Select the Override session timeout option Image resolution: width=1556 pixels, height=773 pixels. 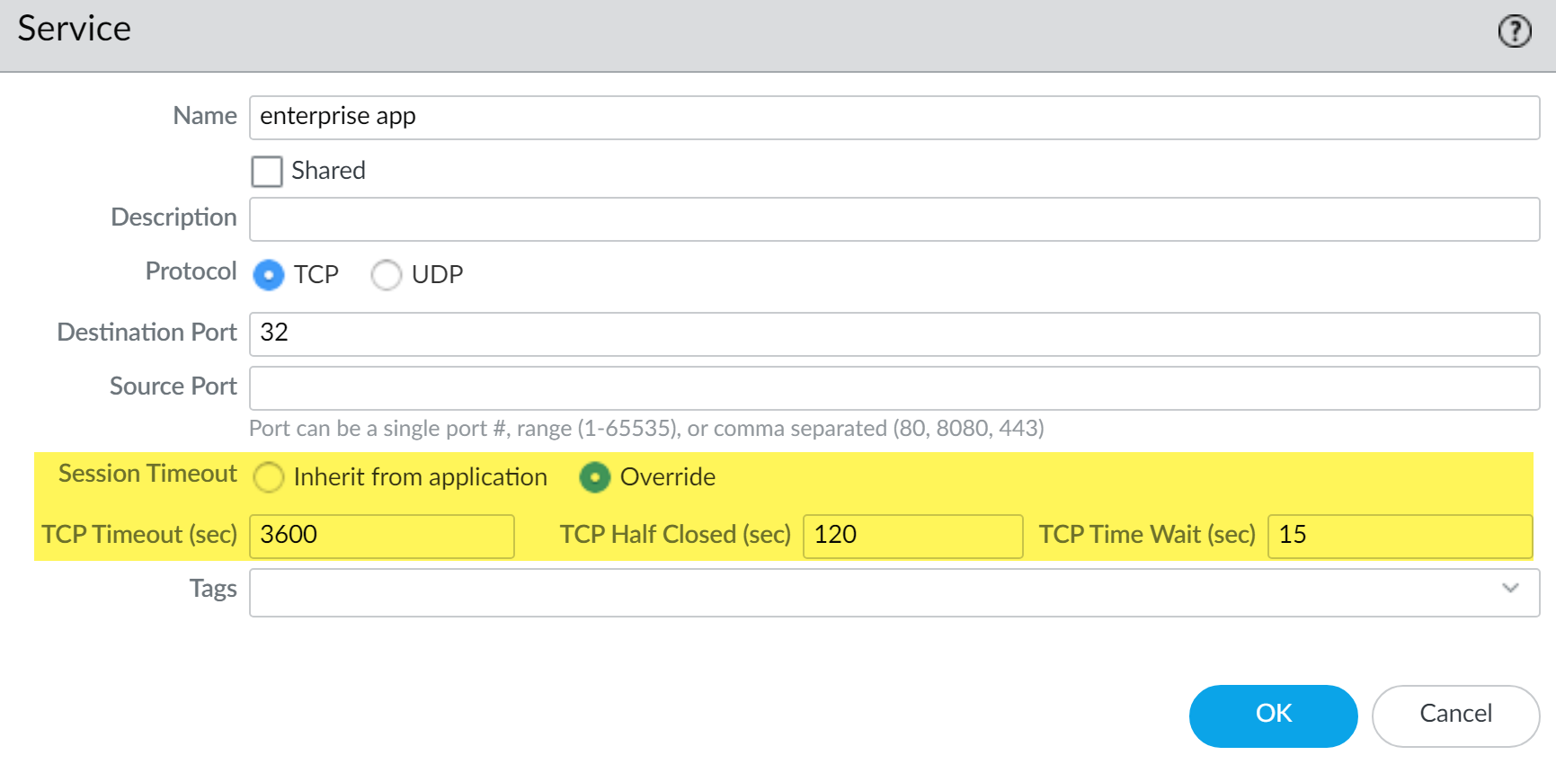click(595, 477)
